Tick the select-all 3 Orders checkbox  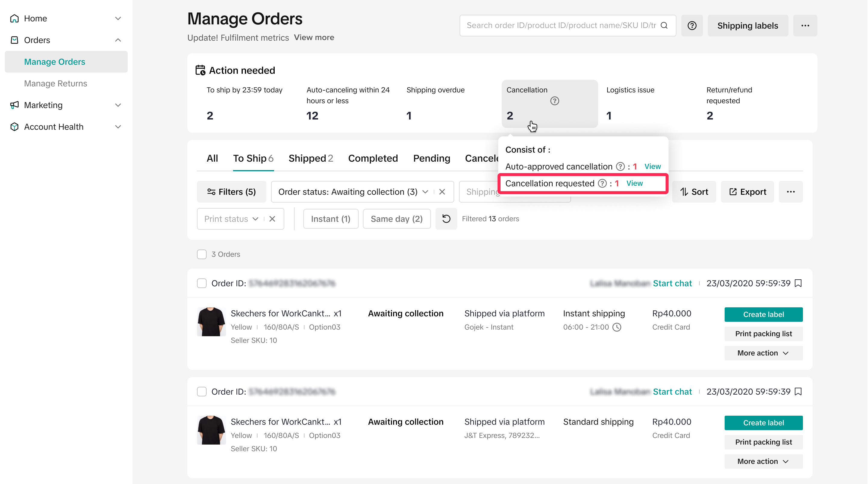pos(201,254)
